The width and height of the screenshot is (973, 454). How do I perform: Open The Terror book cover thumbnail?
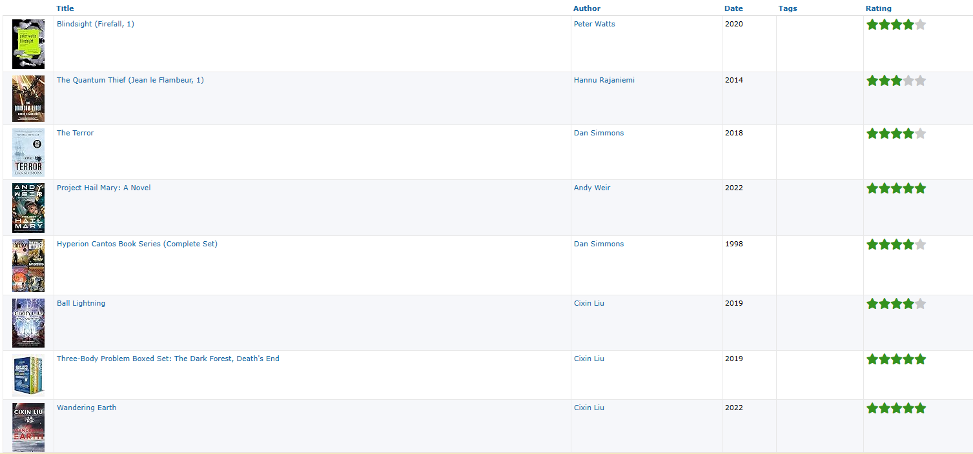28,152
